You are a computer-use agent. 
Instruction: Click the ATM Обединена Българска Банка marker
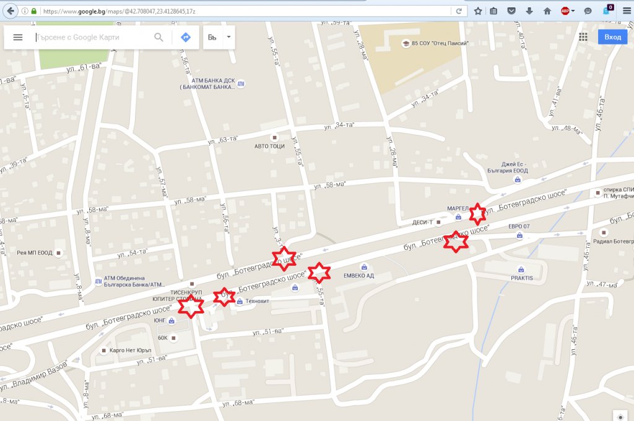coord(98,282)
